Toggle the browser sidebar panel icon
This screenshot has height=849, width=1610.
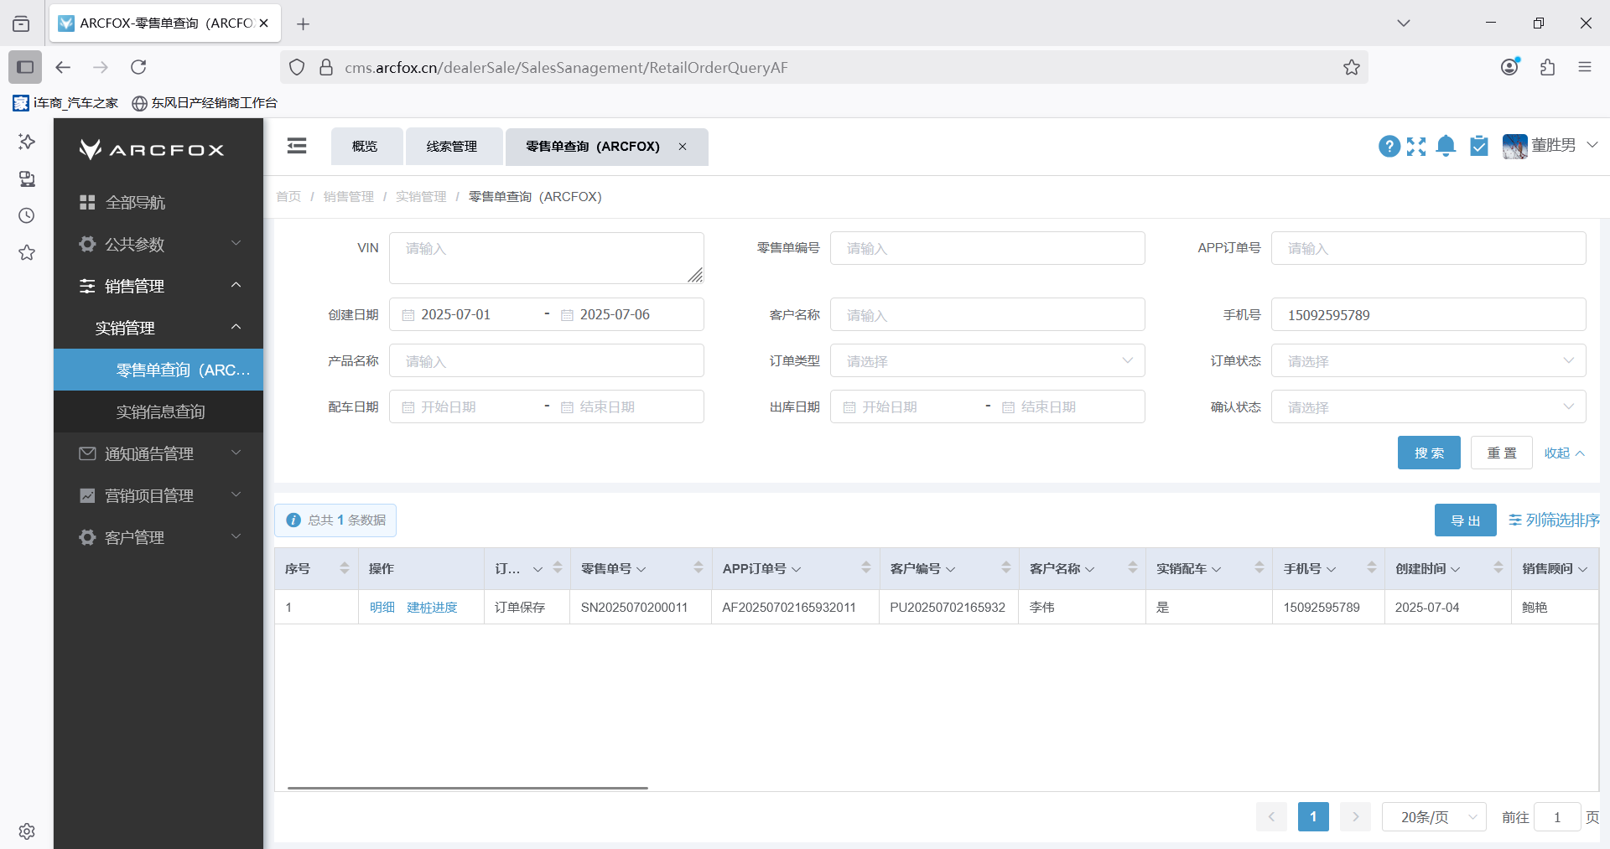[x=25, y=67]
